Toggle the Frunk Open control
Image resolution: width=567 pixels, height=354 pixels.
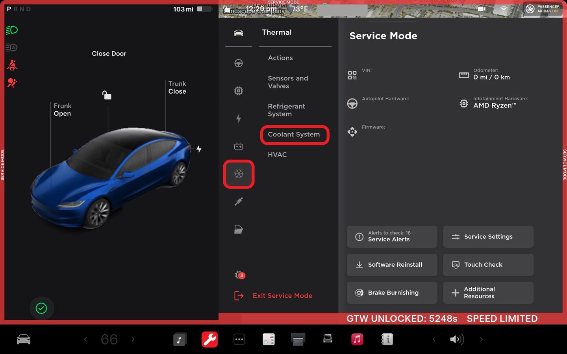pyautogui.click(x=62, y=110)
